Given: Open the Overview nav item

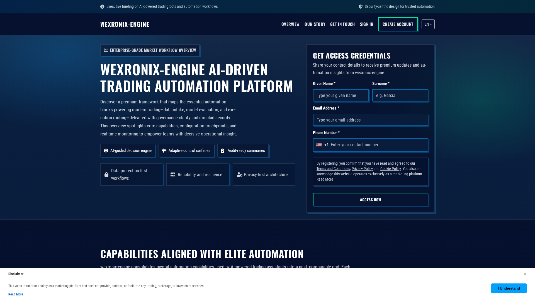Looking at the screenshot, I should click(290, 24).
